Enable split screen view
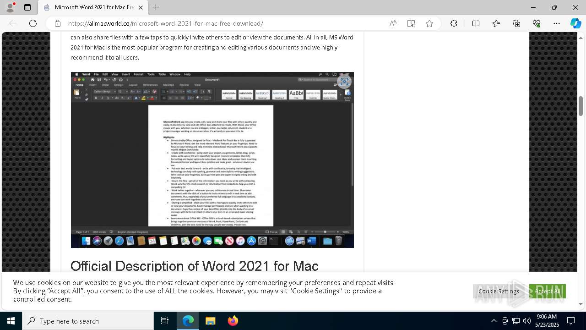The height and width of the screenshot is (330, 586). (476, 23)
